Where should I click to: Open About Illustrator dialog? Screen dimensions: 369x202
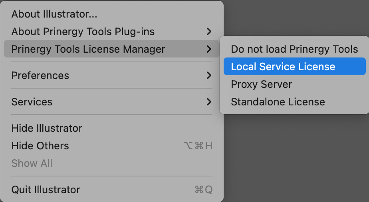(54, 14)
